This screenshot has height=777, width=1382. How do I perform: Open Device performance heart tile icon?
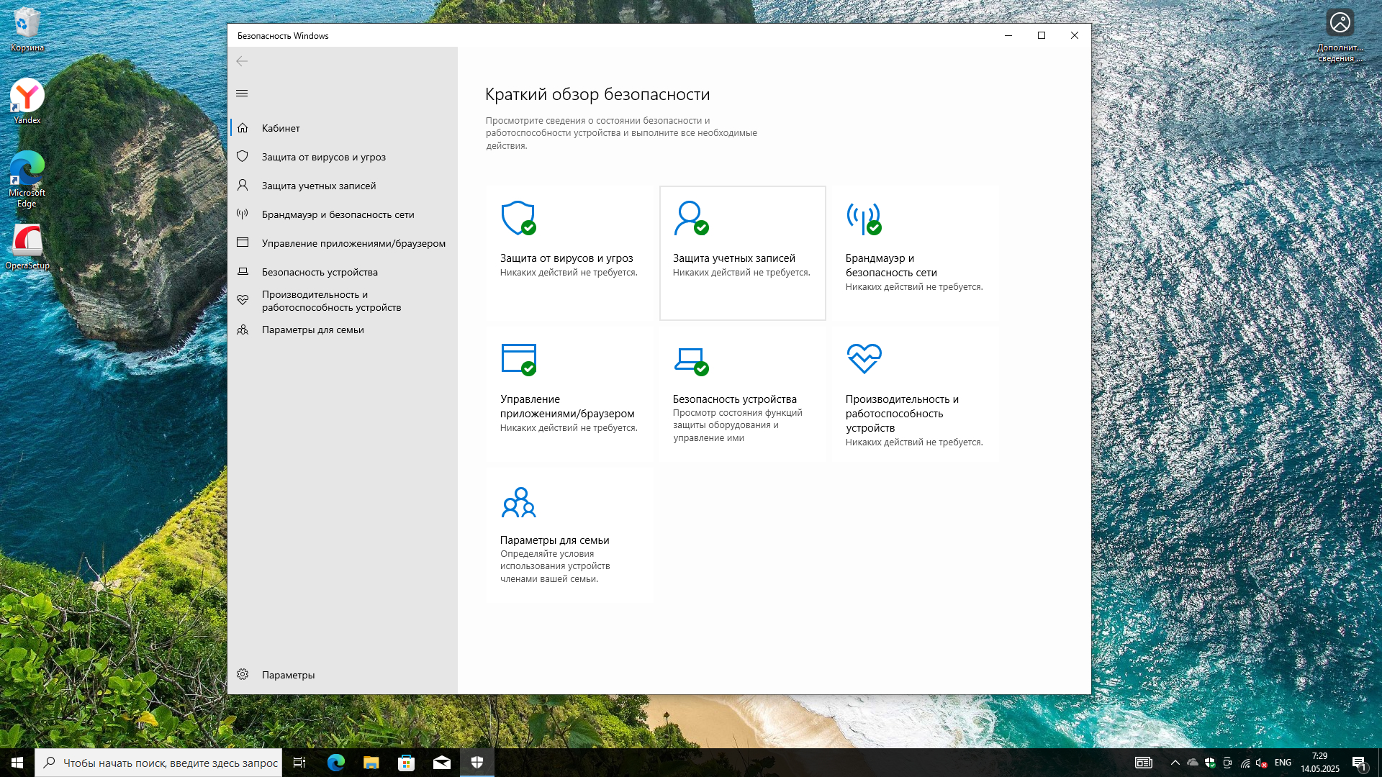864,358
